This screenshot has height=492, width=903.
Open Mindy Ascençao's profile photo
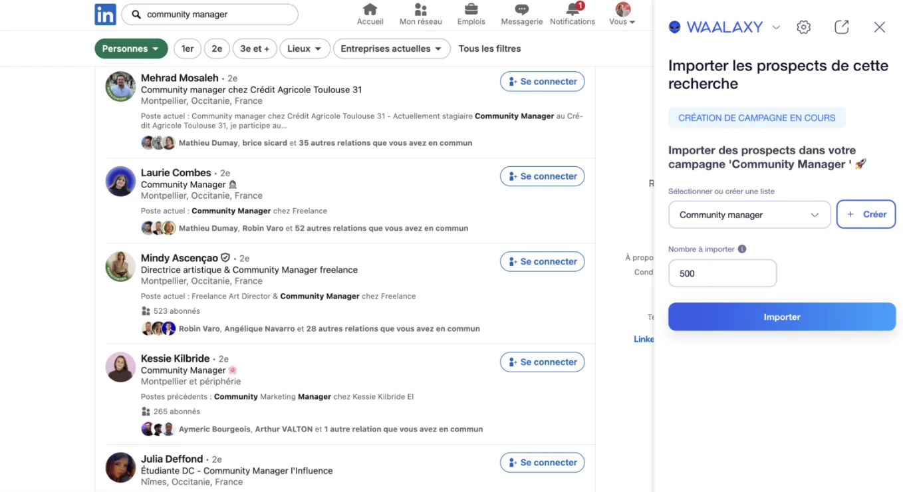coord(120,266)
